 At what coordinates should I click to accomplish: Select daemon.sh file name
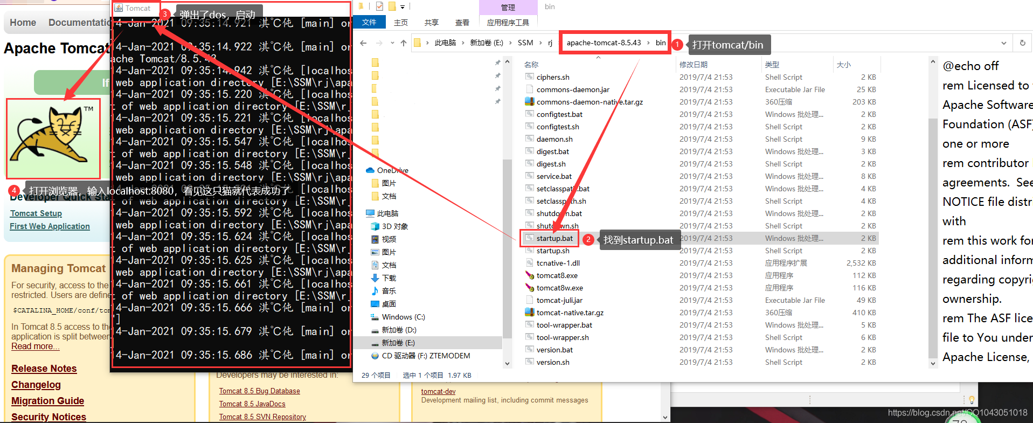coord(554,139)
